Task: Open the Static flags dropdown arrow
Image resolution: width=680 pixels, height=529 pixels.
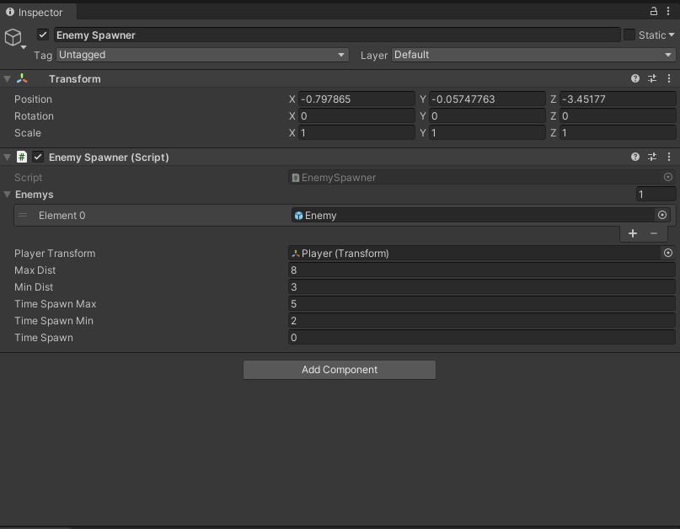Action: click(x=672, y=35)
